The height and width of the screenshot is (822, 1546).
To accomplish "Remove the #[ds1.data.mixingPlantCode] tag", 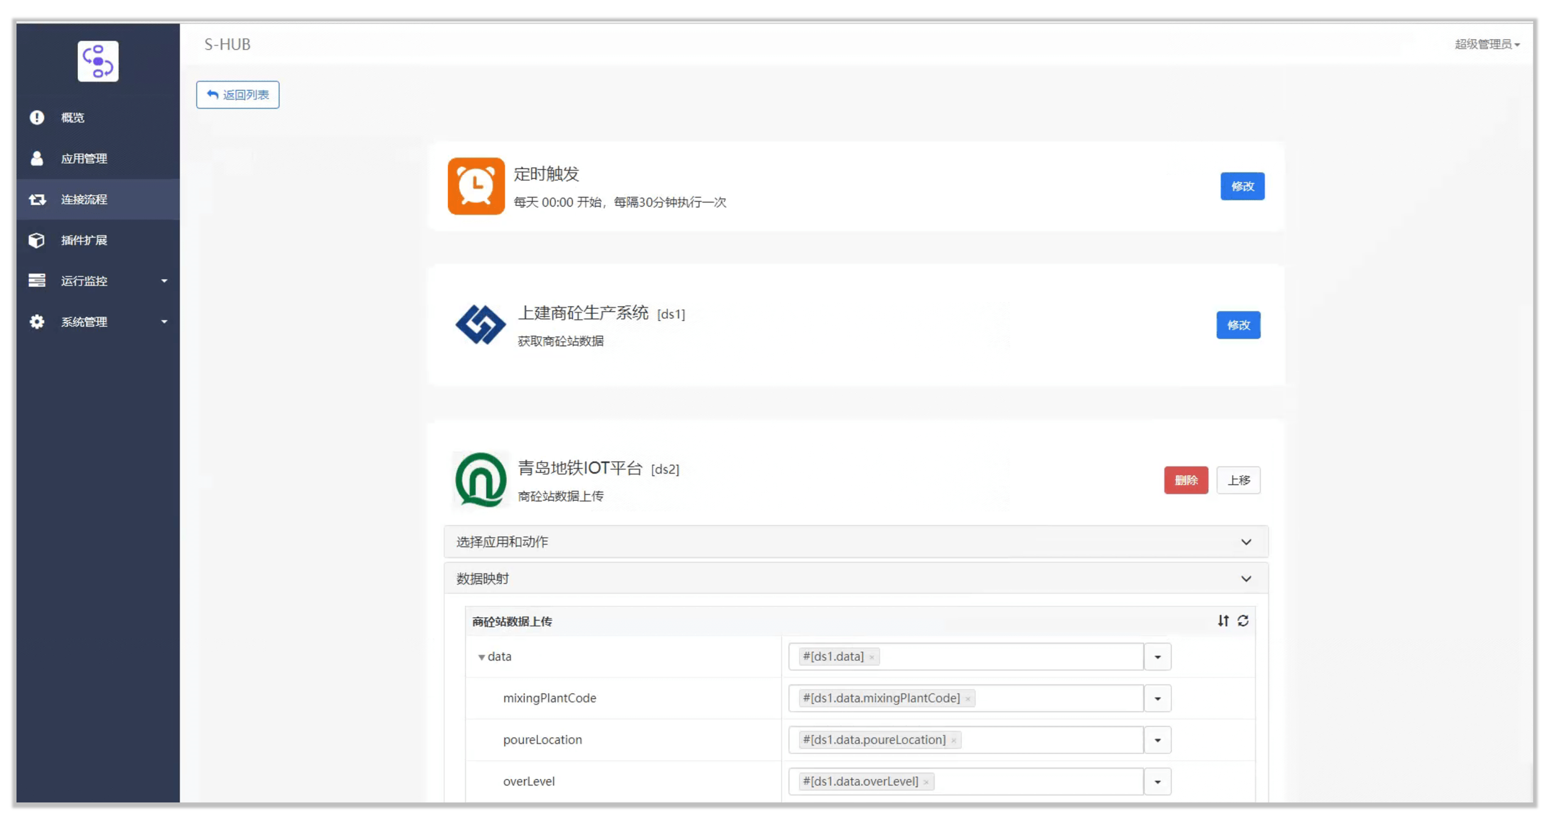I will click(967, 699).
